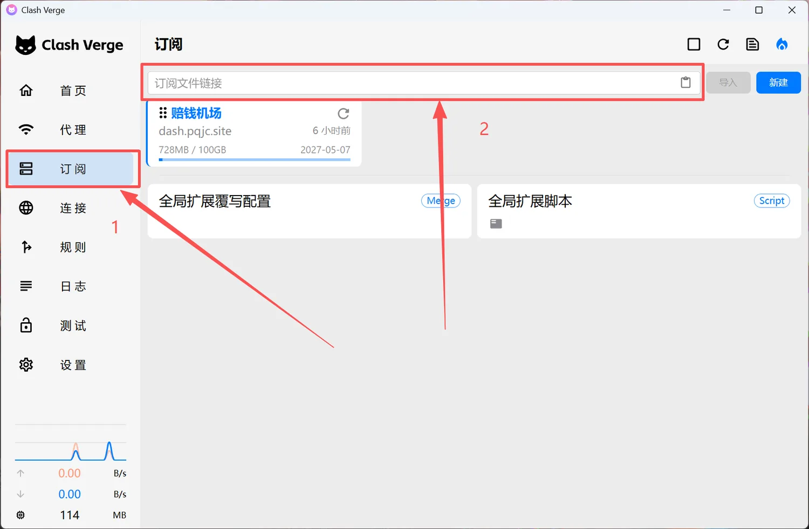Click the lines icon beside 日志
Image resolution: width=809 pixels, height=529 pixels.
[x=26, y=286]
